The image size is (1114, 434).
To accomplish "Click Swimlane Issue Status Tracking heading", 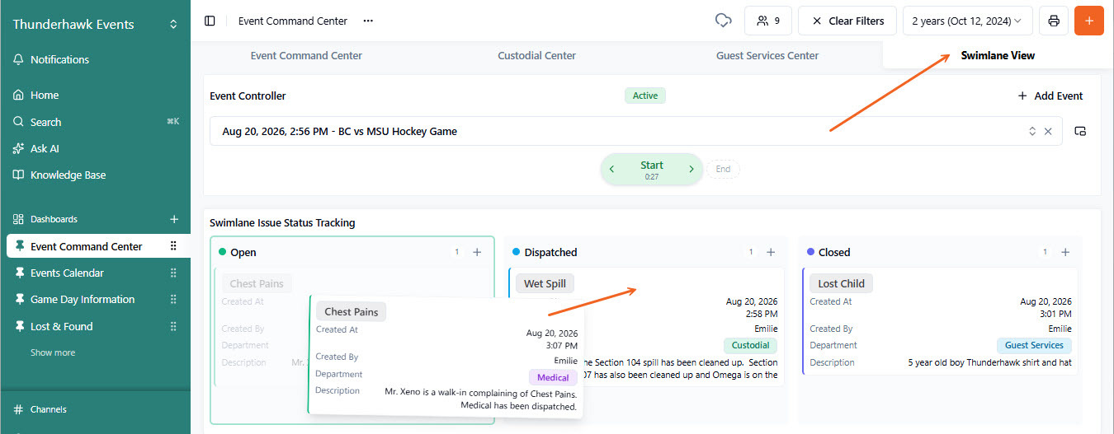I will tap(282, 222).
